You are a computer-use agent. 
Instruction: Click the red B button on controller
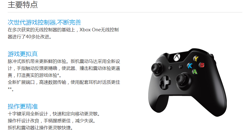[202, 65]
